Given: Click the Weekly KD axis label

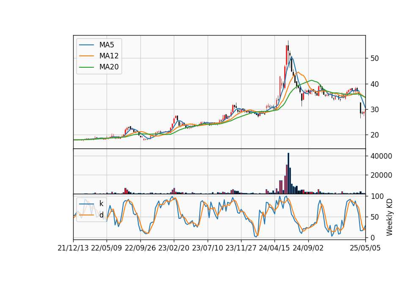Looking at the screenshot, I should click(389, 217).
